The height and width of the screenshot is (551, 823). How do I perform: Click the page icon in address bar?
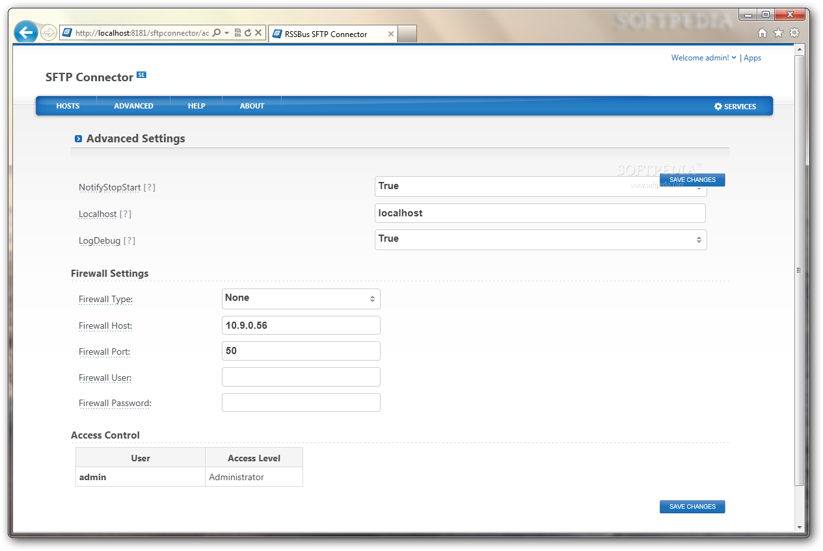67,32
